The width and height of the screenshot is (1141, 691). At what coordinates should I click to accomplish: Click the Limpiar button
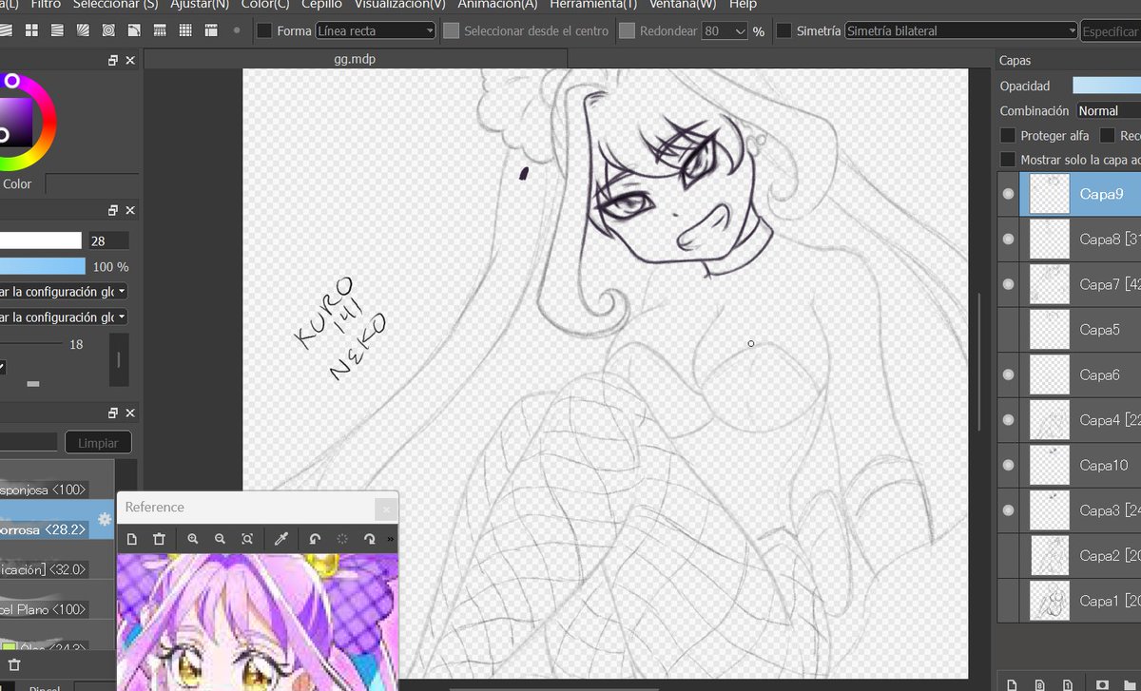pyautogui.click(x=98, y=443)
